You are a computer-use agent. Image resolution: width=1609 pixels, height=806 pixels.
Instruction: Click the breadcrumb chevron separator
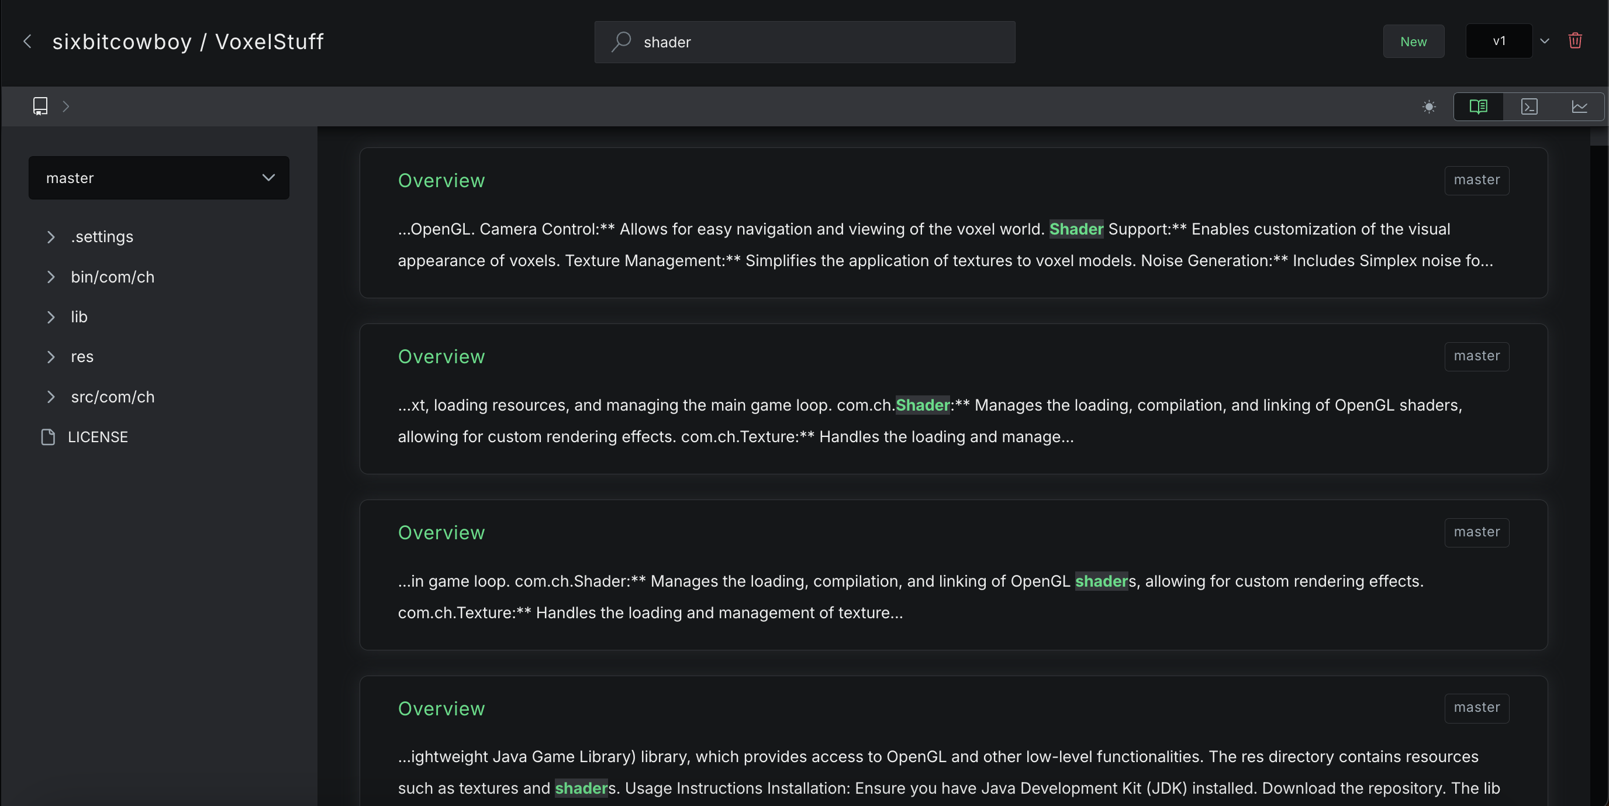(65, 106)
